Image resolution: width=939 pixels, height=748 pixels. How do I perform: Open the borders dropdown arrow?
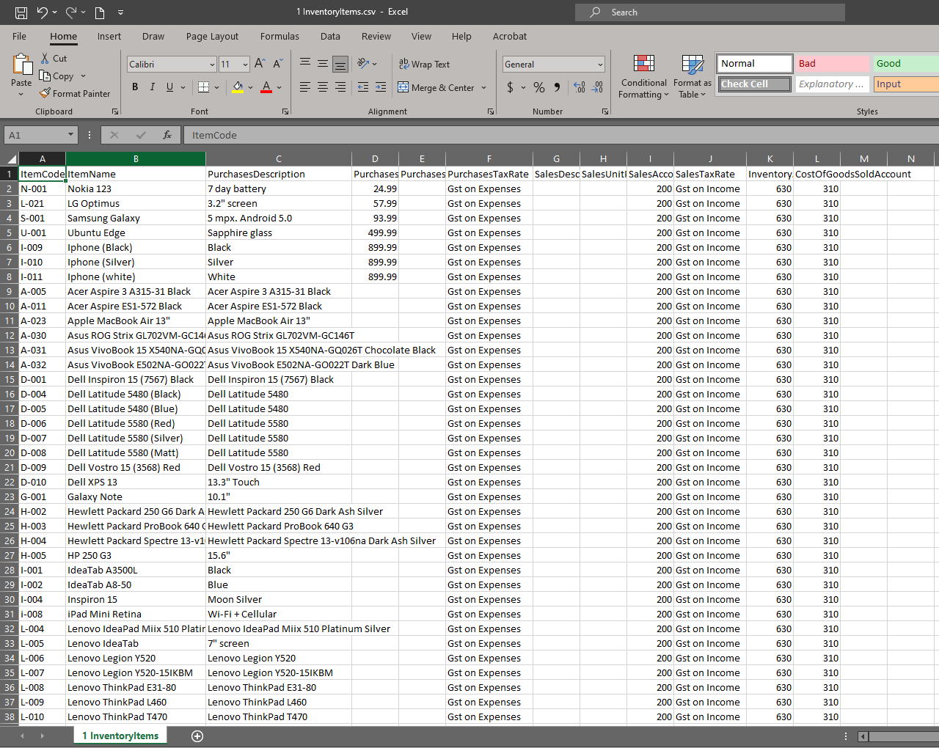(x=216, y=87)
